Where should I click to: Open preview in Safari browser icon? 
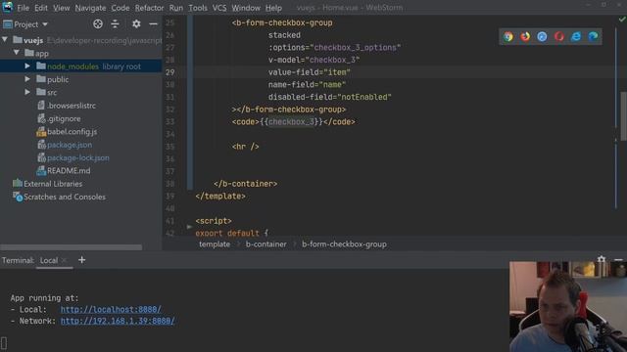point(542,37)
